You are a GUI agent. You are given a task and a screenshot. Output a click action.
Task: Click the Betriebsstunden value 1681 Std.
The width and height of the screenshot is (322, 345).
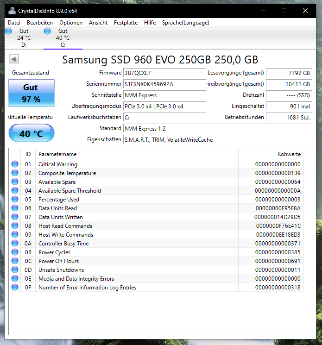click(x=289, y=118)
